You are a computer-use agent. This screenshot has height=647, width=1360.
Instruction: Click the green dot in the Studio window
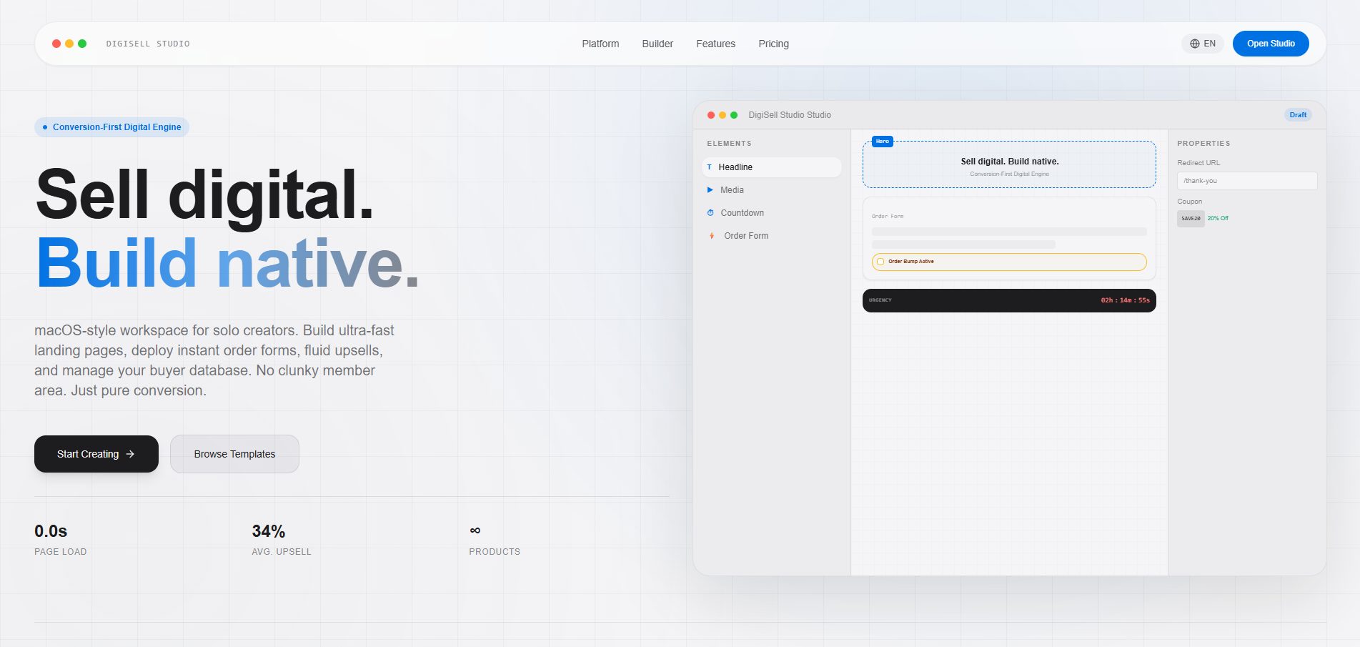click(734, 115)
